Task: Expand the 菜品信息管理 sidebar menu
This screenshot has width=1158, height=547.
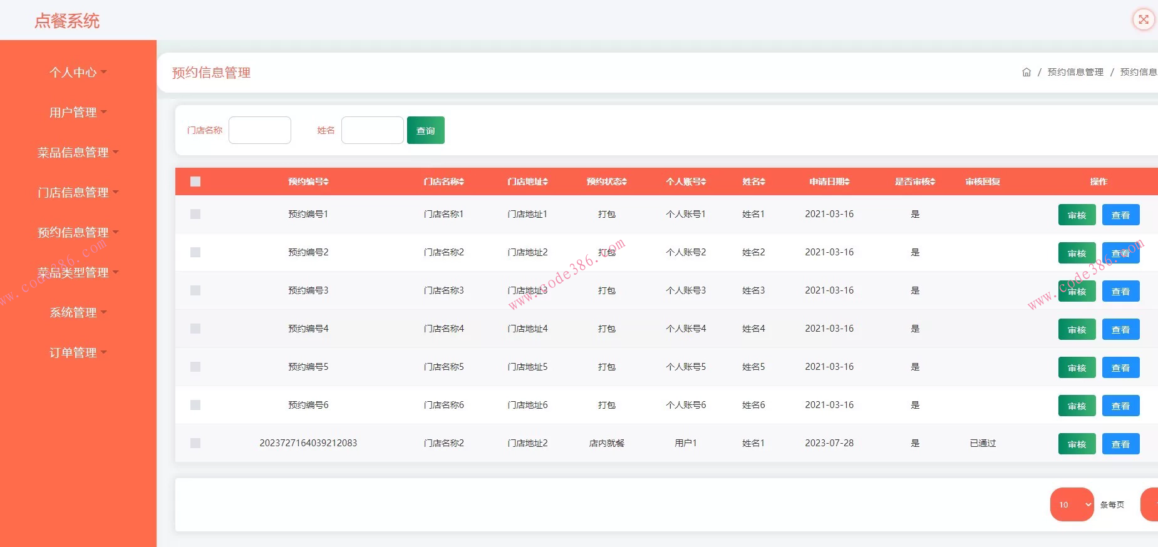Action: [78, 153]
